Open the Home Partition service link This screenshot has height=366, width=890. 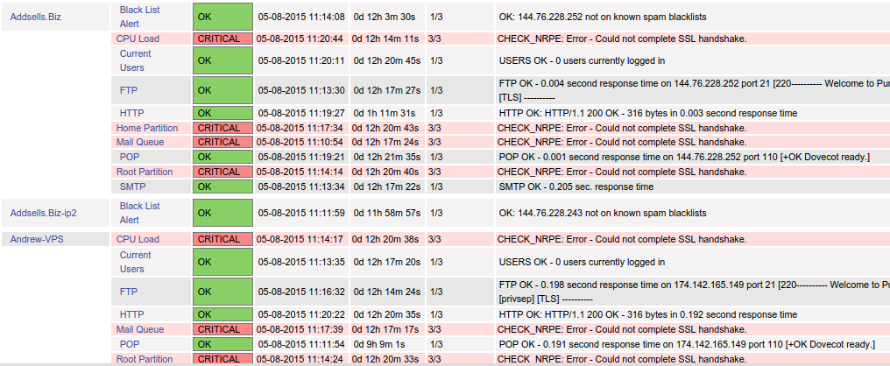click(x=147, y=128)
